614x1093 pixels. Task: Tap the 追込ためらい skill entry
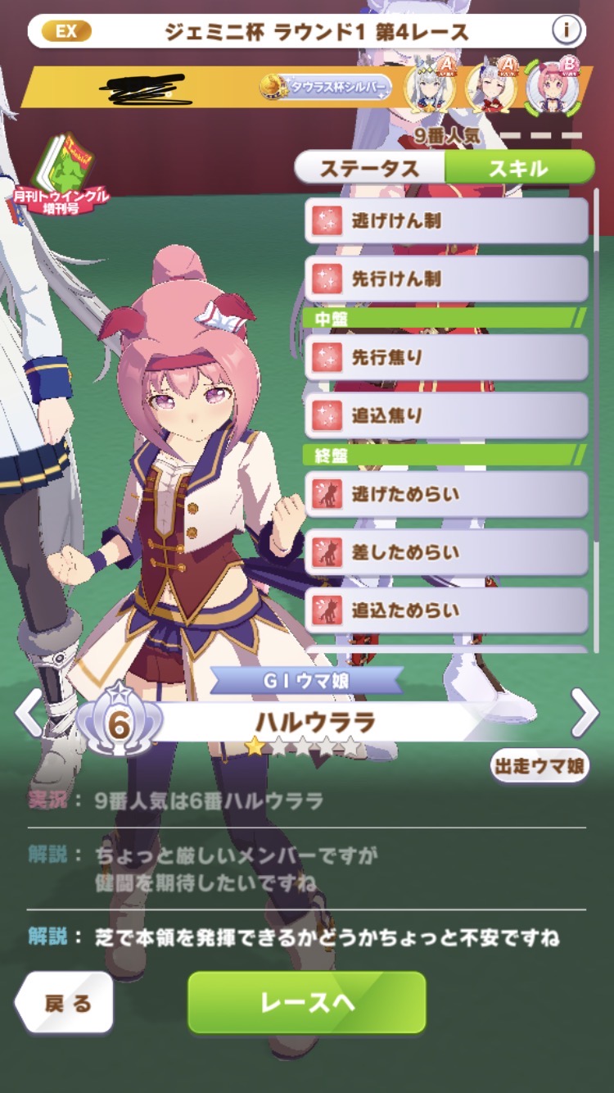(x=447, y=610)
